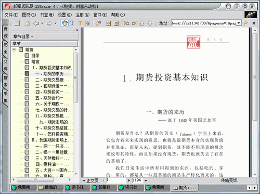Click the page number input field
The image size is (260, 194).
pos(116,180)
